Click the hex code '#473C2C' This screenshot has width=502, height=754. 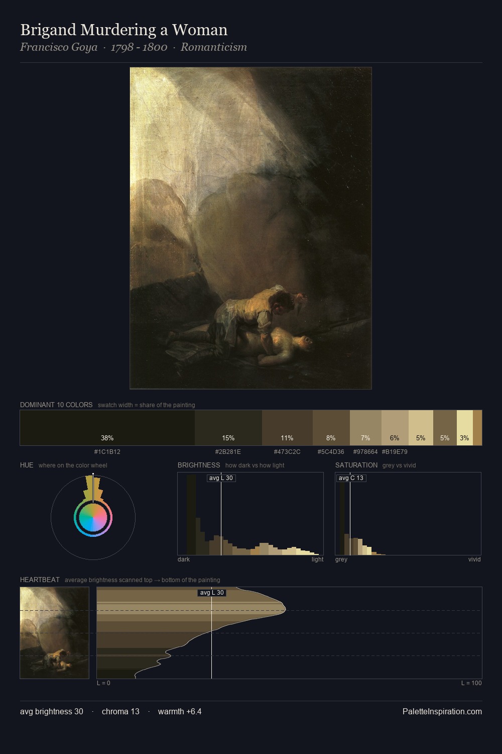tap(287, 452)
